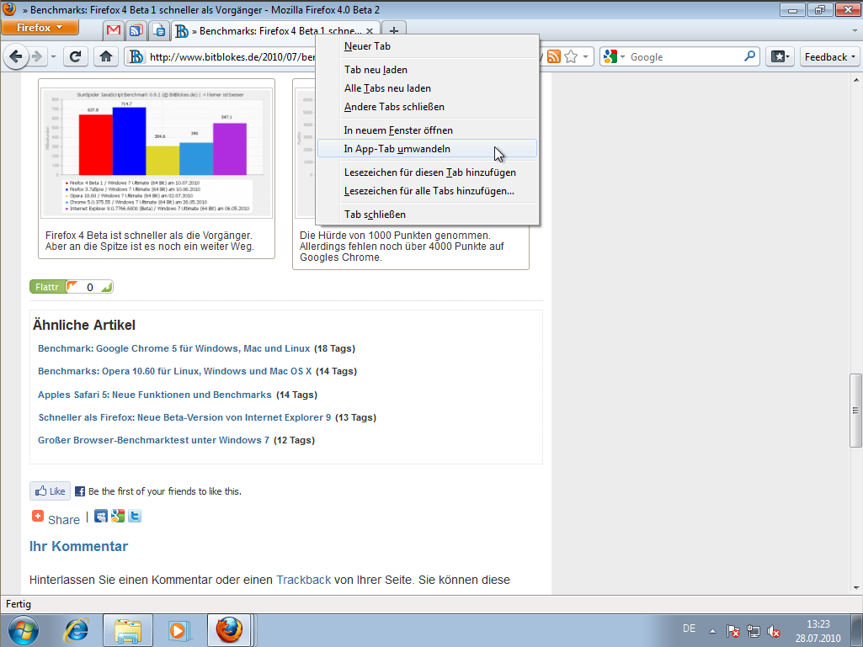Choose 'Lesezeichen für diesen Tab hinzufügen'
The image size is (863, 647).
(x=427, y=172)
